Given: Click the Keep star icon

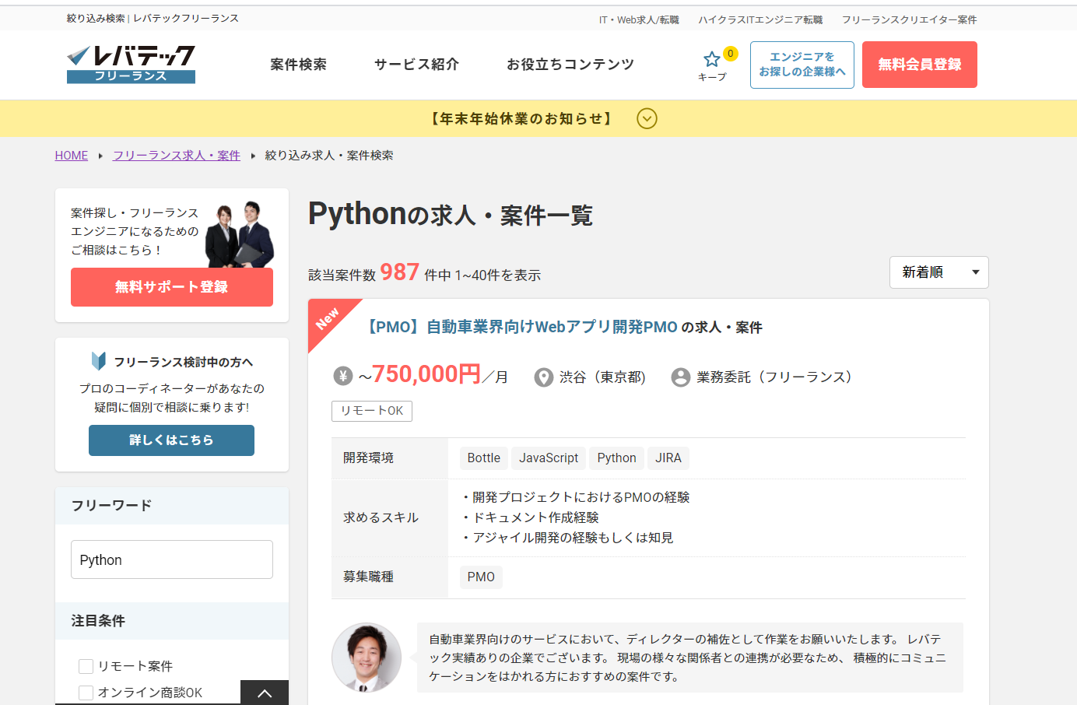Looking at the screenshot, I should tap(711, 59).
